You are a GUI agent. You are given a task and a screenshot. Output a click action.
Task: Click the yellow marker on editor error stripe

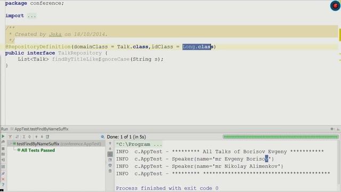click(340, 35)
